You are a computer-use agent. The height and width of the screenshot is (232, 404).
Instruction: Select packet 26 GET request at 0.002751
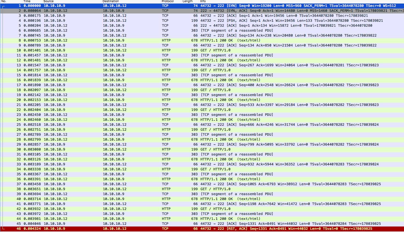[x=202, y=130]
